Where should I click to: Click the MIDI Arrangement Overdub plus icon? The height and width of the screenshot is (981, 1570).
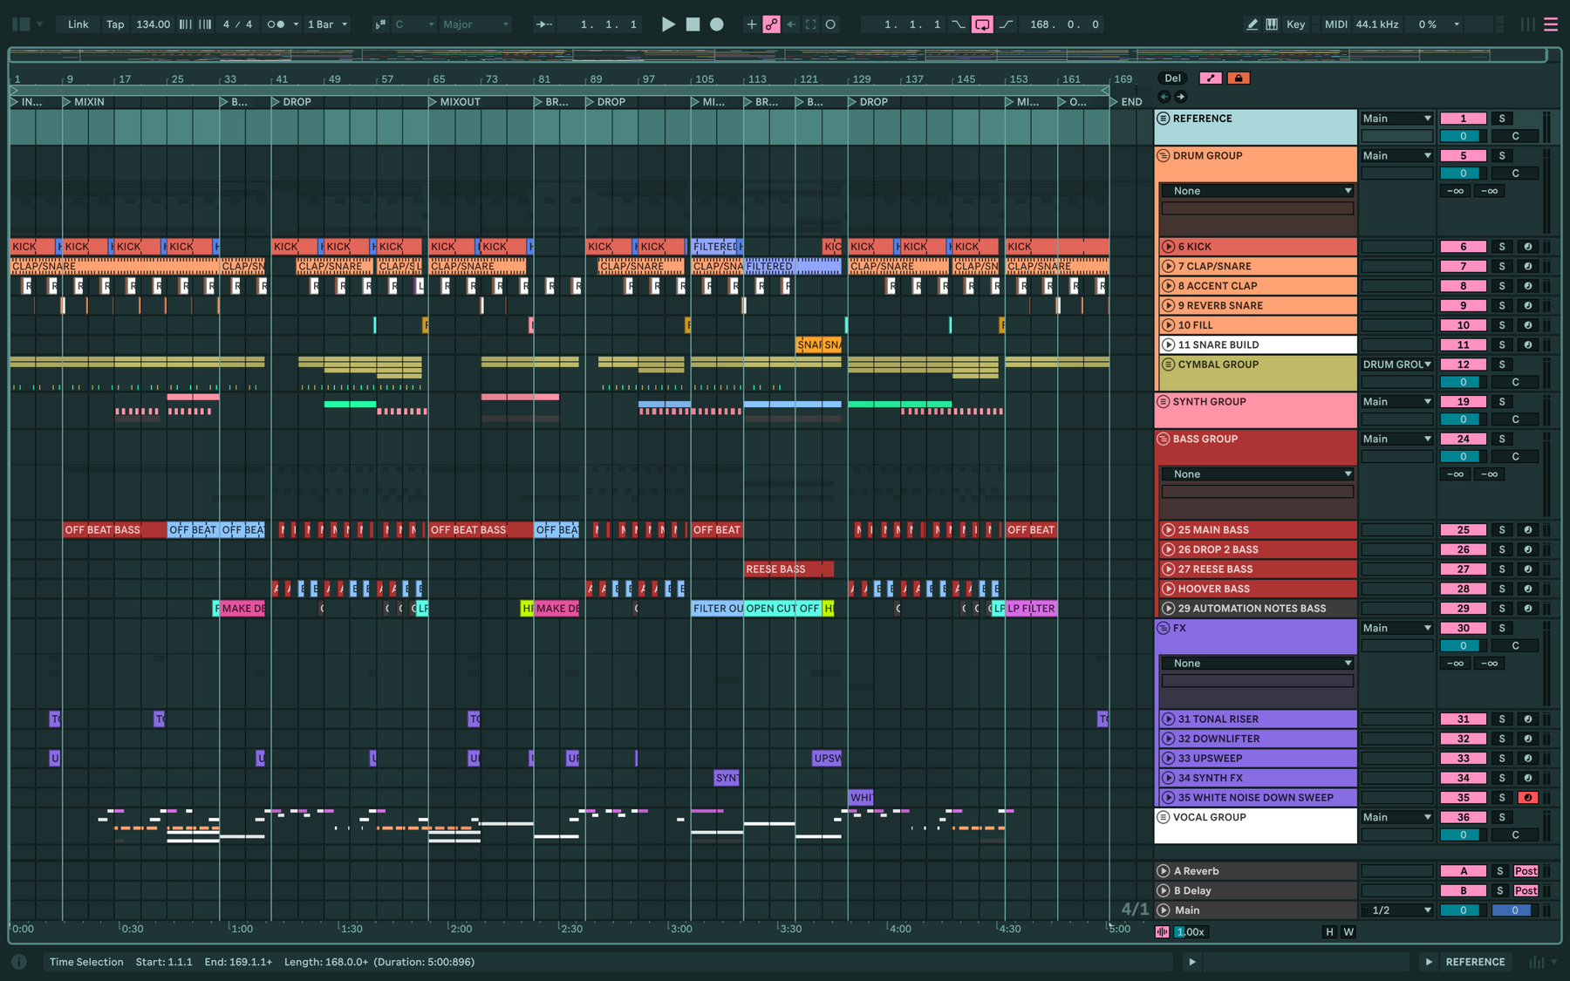pyautogui.click(x=751, y=24)
